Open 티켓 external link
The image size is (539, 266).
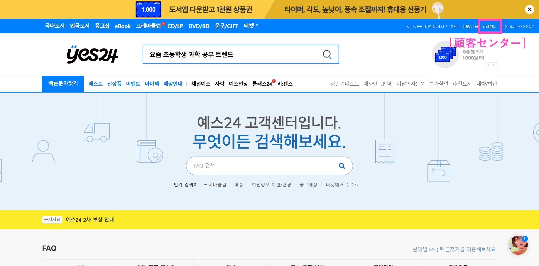point(251,26)
